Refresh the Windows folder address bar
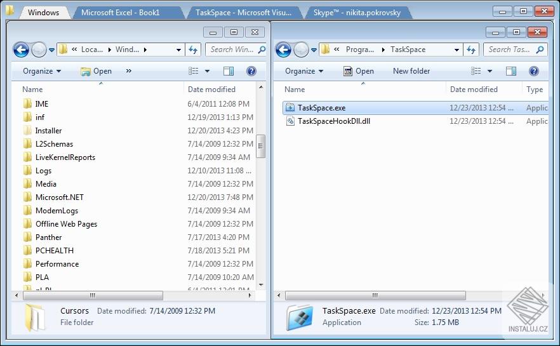This screenshot has height=346, width=560. point(193,50)
